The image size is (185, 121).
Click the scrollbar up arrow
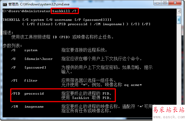coord(179,11)
